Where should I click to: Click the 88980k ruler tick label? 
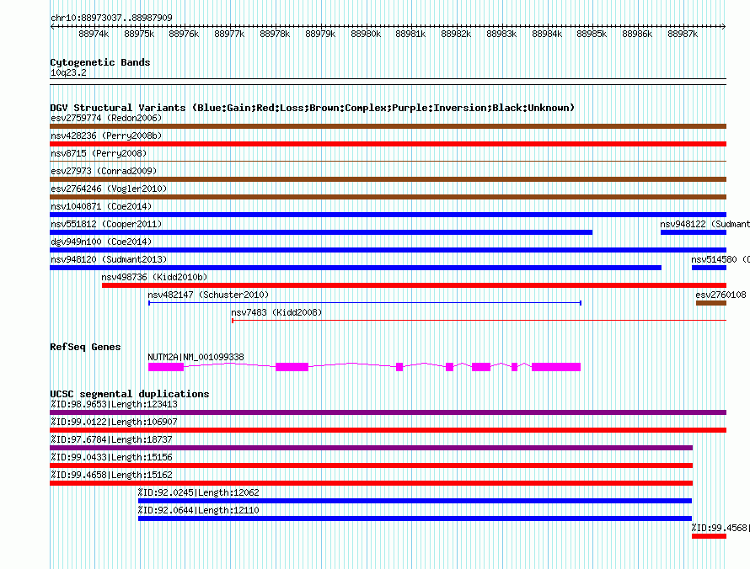[366, 34]
